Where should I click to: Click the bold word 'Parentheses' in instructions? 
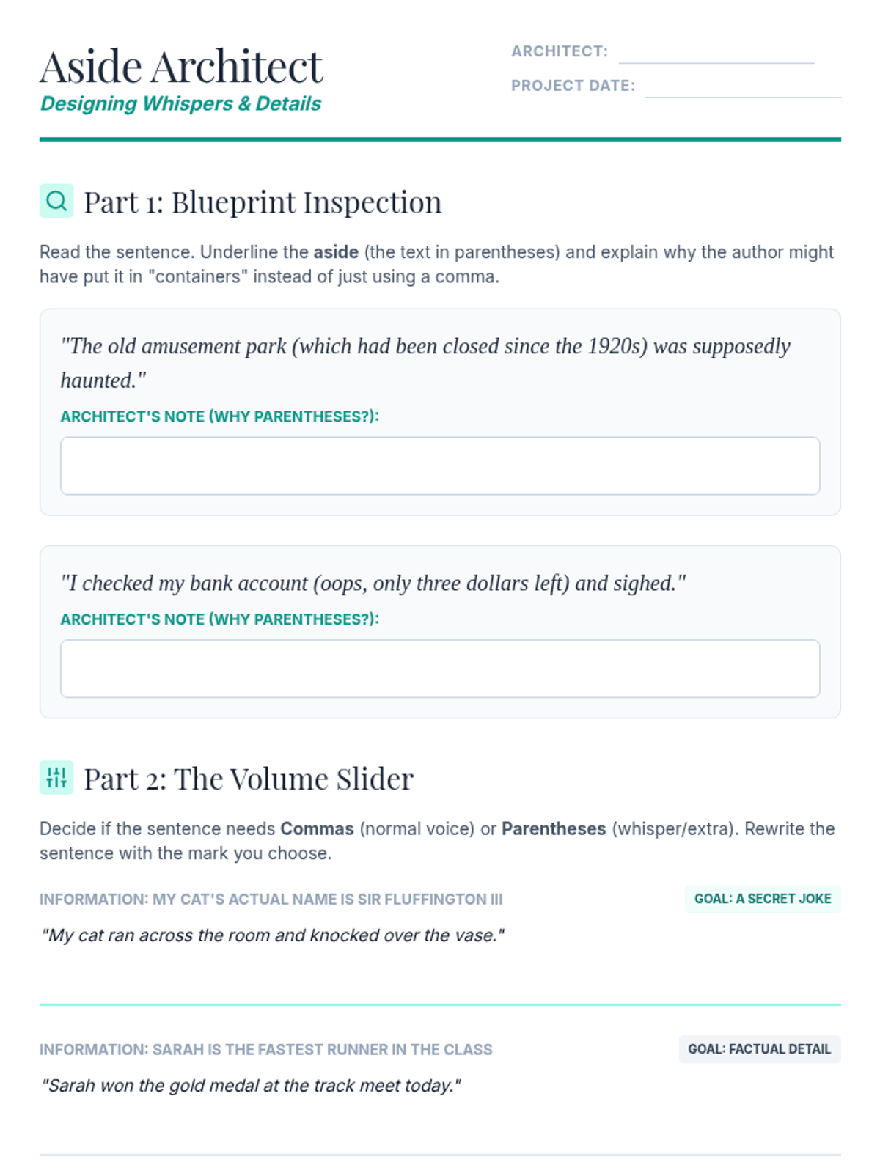[554, 829]
